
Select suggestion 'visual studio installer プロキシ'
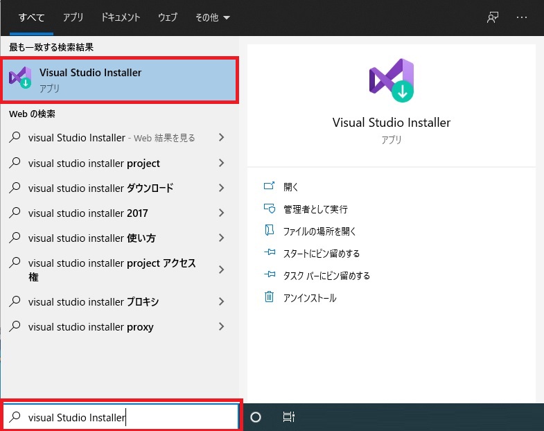coord(119,302)
